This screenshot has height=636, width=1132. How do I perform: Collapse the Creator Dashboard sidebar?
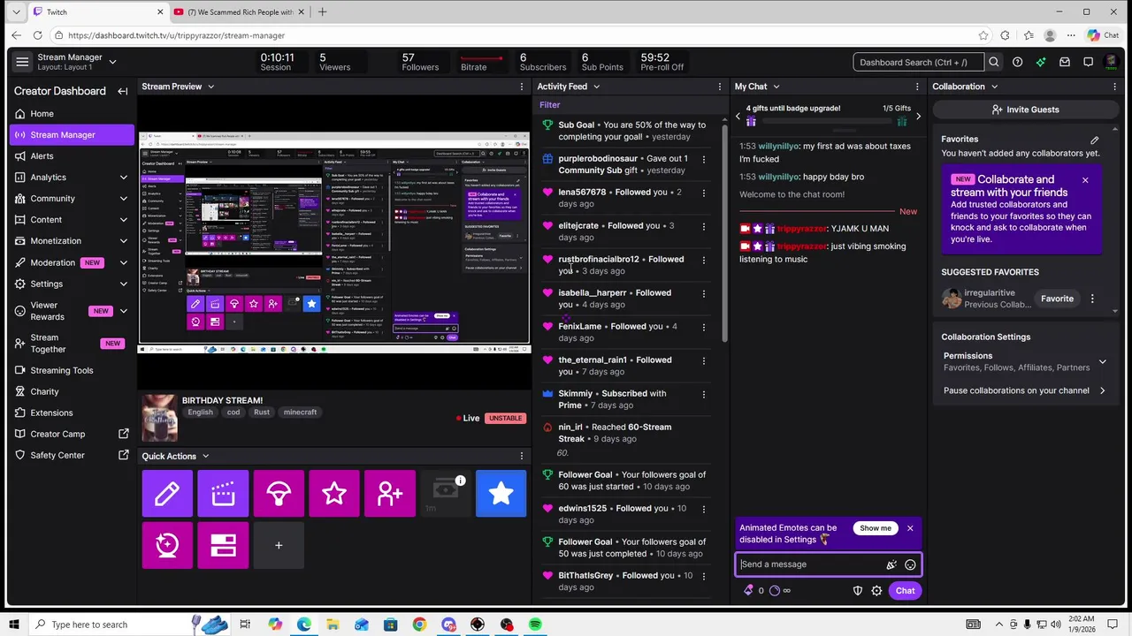[123, 91]
